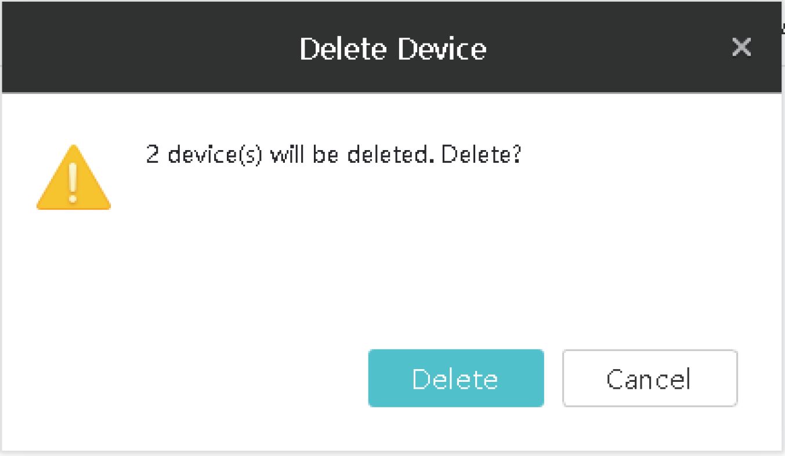Cancel the device deletion

pyautogui.click(x=649, y=378)
